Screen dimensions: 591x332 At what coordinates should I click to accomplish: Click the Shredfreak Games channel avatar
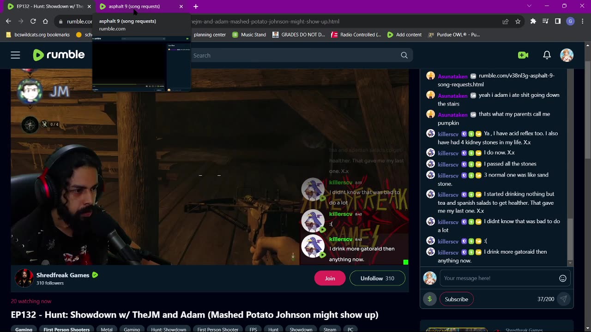tap(24, 278)
